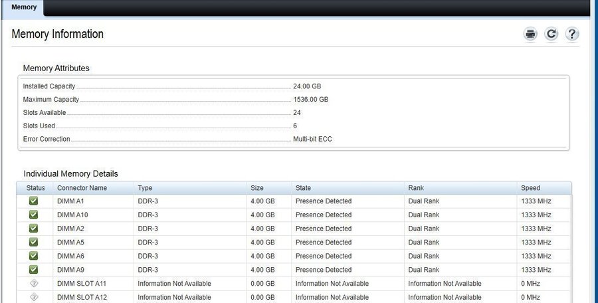
Task: Sort by Connector Name column header
Action: click(82, 188)
